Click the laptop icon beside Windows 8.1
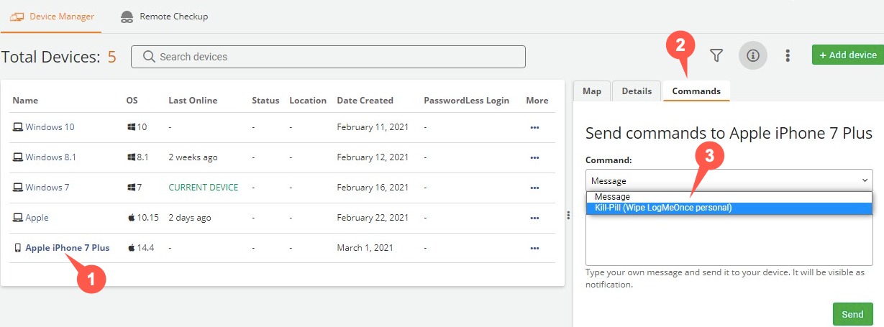The height and width of the screenshot is (327, 884). 18,157
